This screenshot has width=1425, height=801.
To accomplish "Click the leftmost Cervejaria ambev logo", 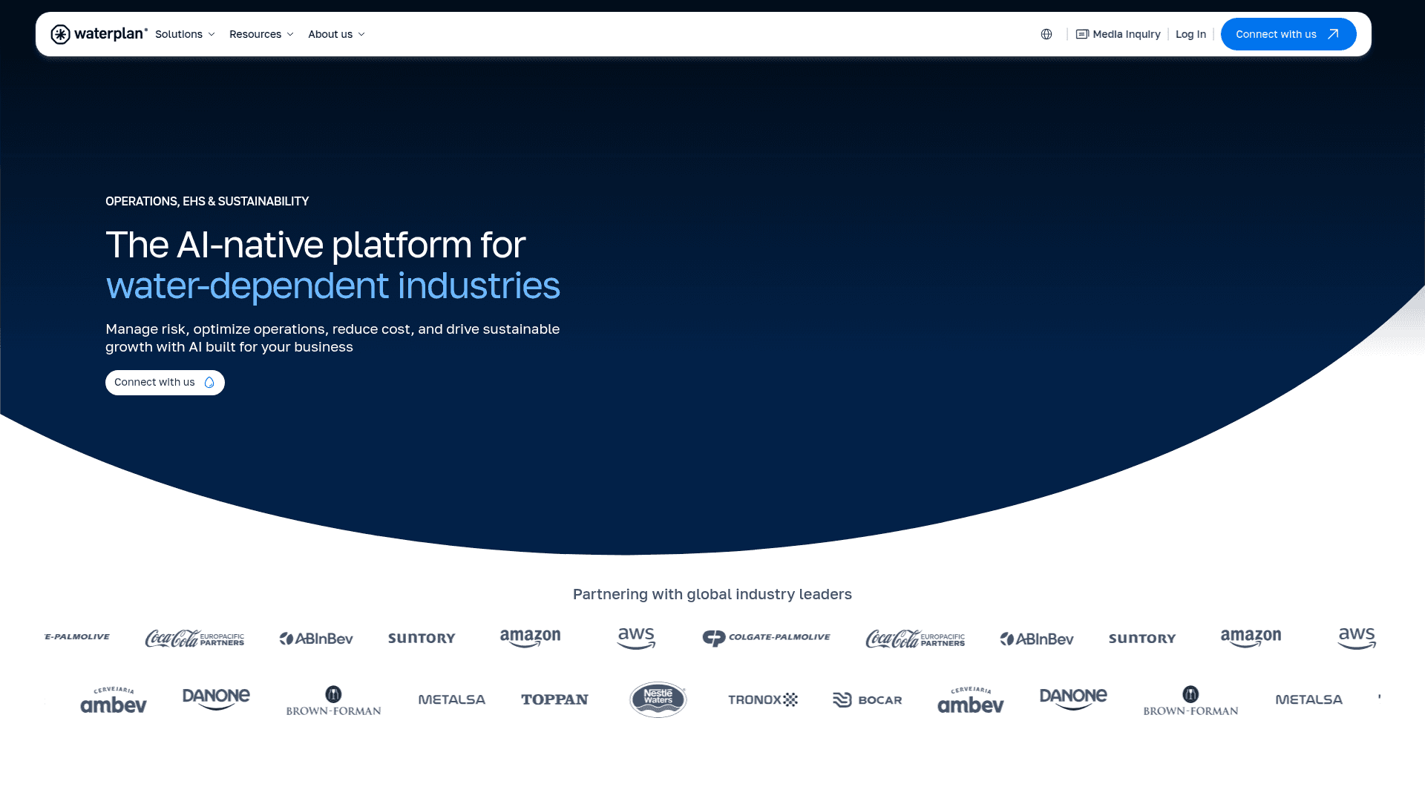I will pos(114,699).
